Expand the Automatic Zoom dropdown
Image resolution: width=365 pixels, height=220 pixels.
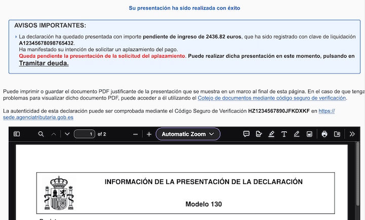pyautogui.click(x=188, y=134)
